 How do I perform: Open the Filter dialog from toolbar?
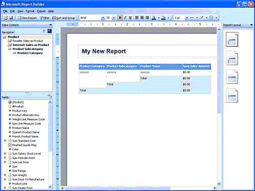pos(44,18)
